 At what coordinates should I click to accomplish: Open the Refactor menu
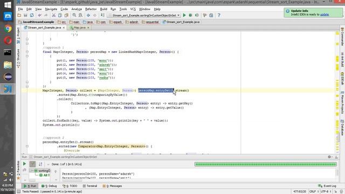91,9
